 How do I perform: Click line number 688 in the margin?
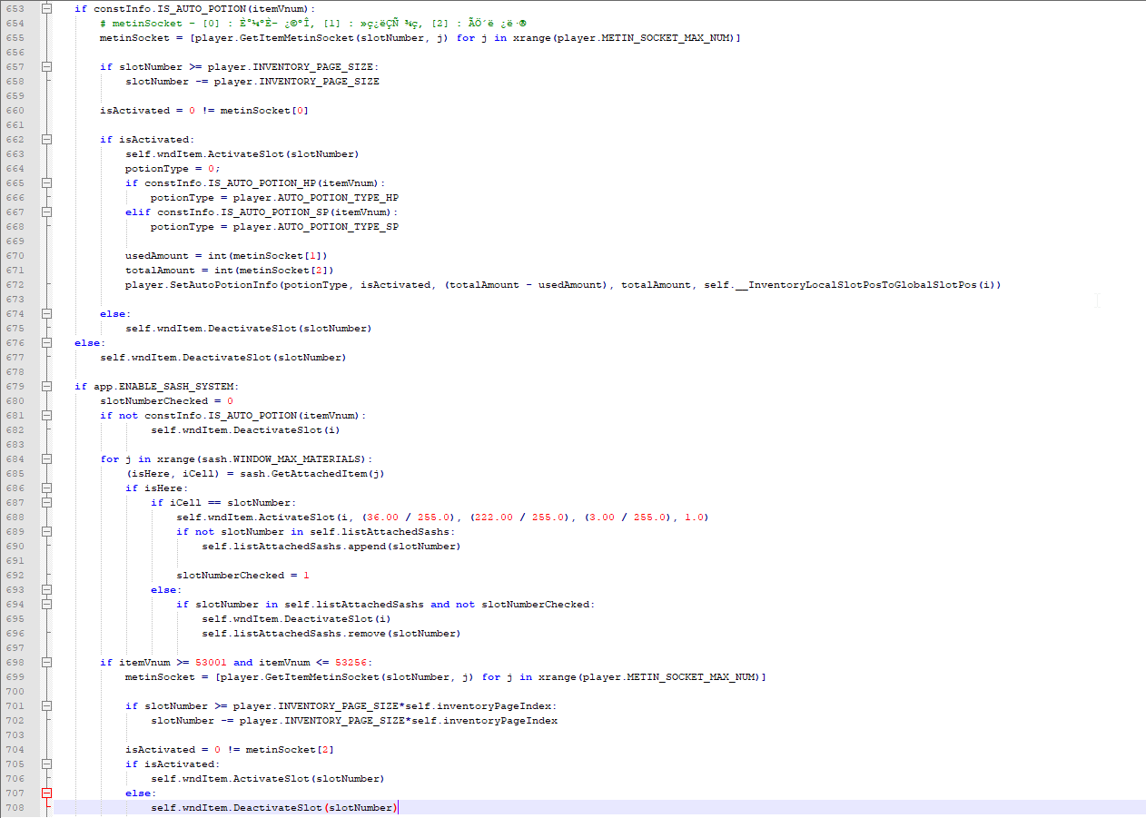coord(15,517)
